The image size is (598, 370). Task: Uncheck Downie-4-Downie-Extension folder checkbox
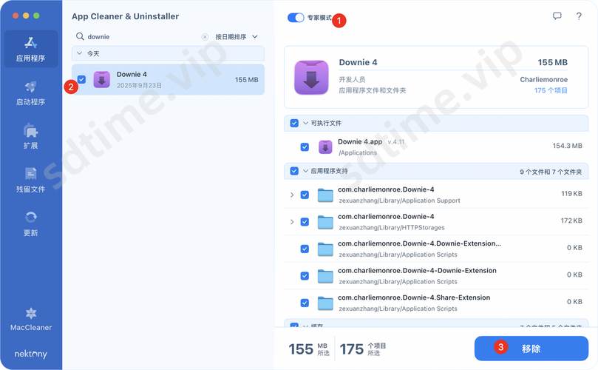pyautogui.click(x=305, y=276)
